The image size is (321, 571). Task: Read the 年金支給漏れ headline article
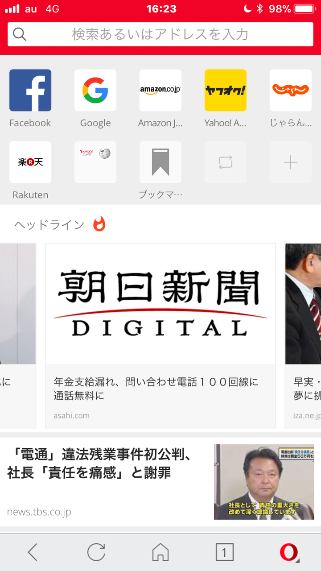(156, 389)
